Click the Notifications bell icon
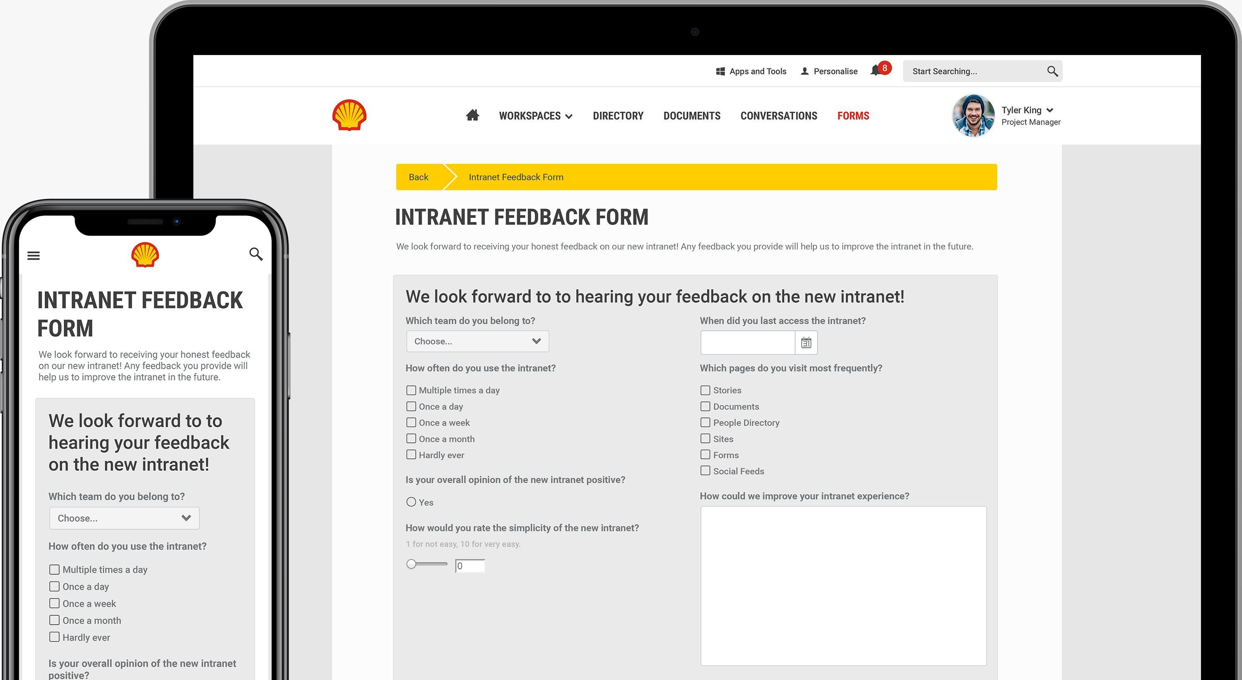Screen dimensions: 1242x680 tap(876, 71)
